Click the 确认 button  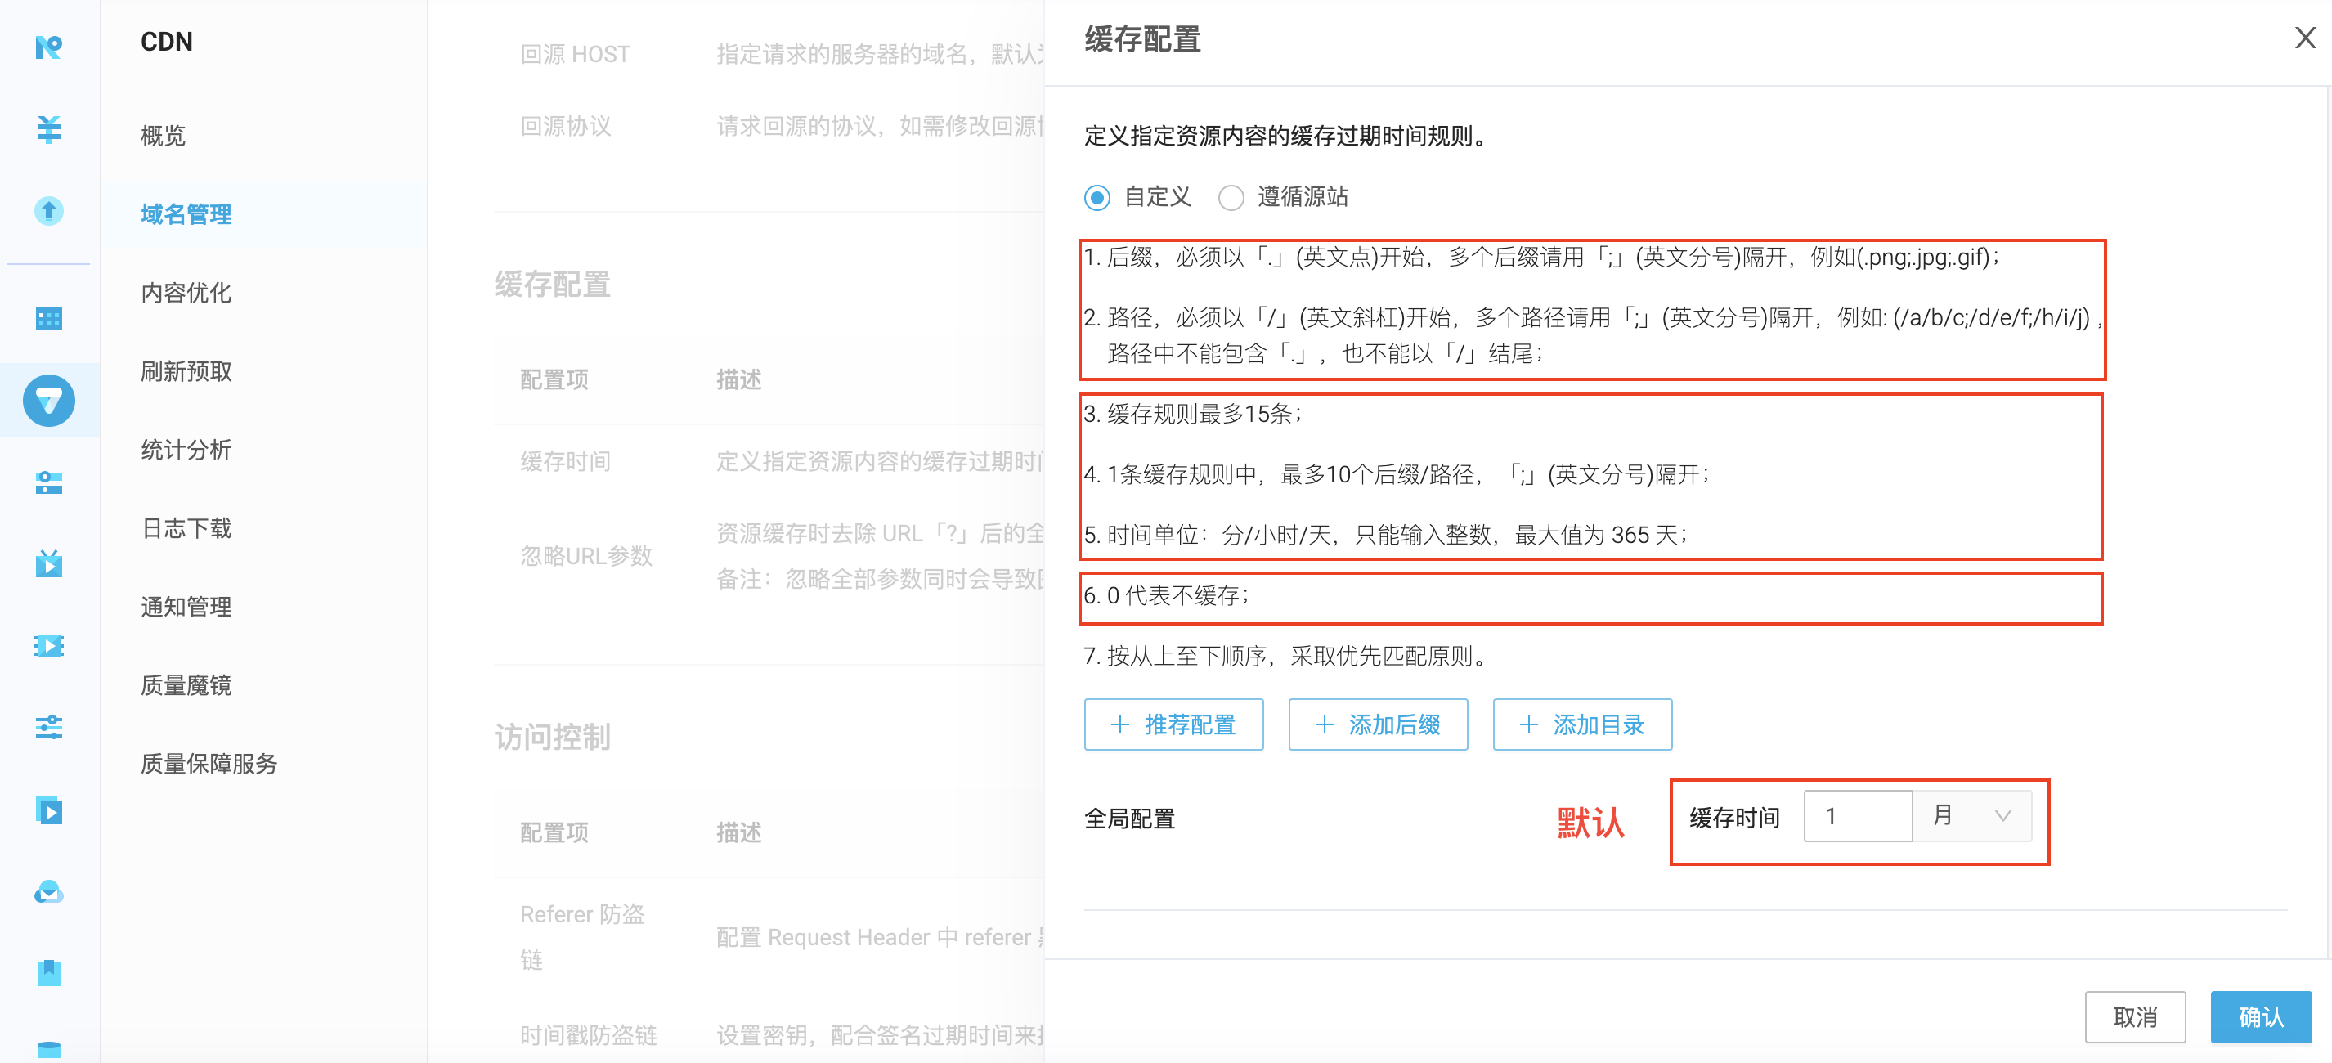[x=2261, y=1017]
